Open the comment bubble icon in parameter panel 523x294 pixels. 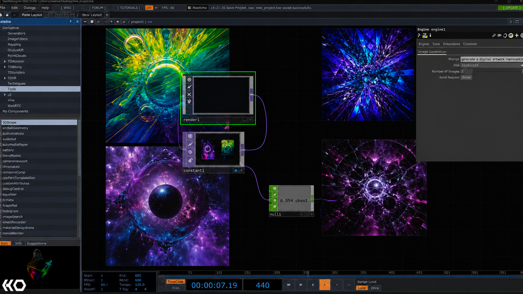pyautogui.click(x=499, y=36)
